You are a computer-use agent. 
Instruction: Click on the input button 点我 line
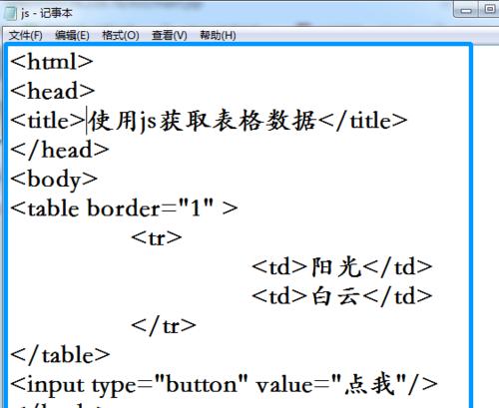click(x=225, y=385)
